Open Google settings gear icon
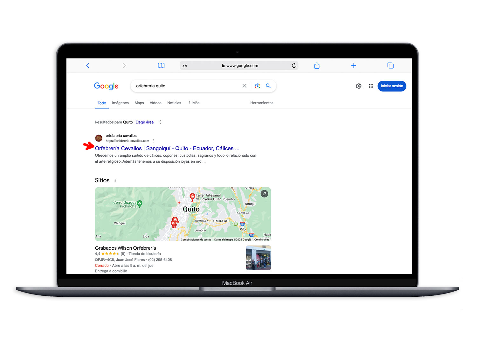Screen dimensions: 477x344 click(359, 86)
